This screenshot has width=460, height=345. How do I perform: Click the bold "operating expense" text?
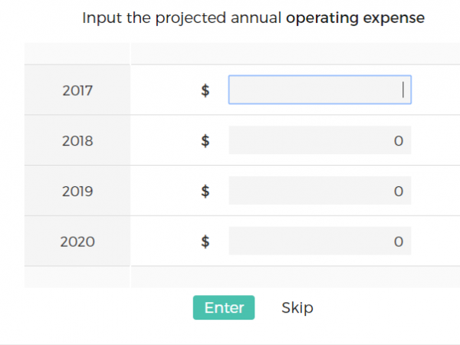[355, 18]
